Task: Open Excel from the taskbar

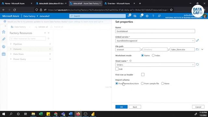Action: click(41, 114)
